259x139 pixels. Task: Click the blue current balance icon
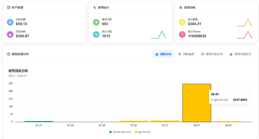point(10,22)
